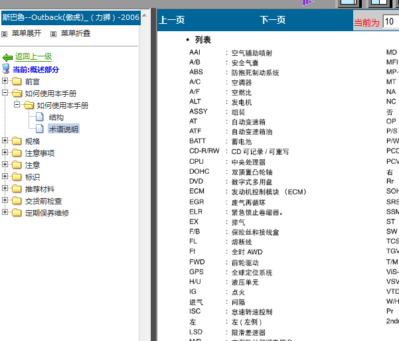Click the 当前:概述部分 computer icon
The width and height of the screenshot is (399, 341).
pyautogui.click(x=7, y=70)
